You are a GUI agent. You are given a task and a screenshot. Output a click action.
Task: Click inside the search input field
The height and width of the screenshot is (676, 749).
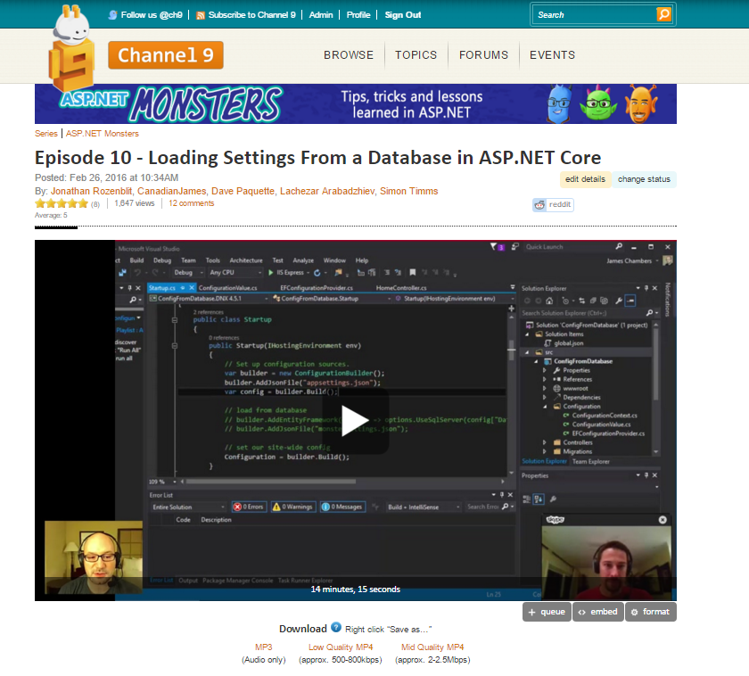pyautogui.click(x=593, y=14)
